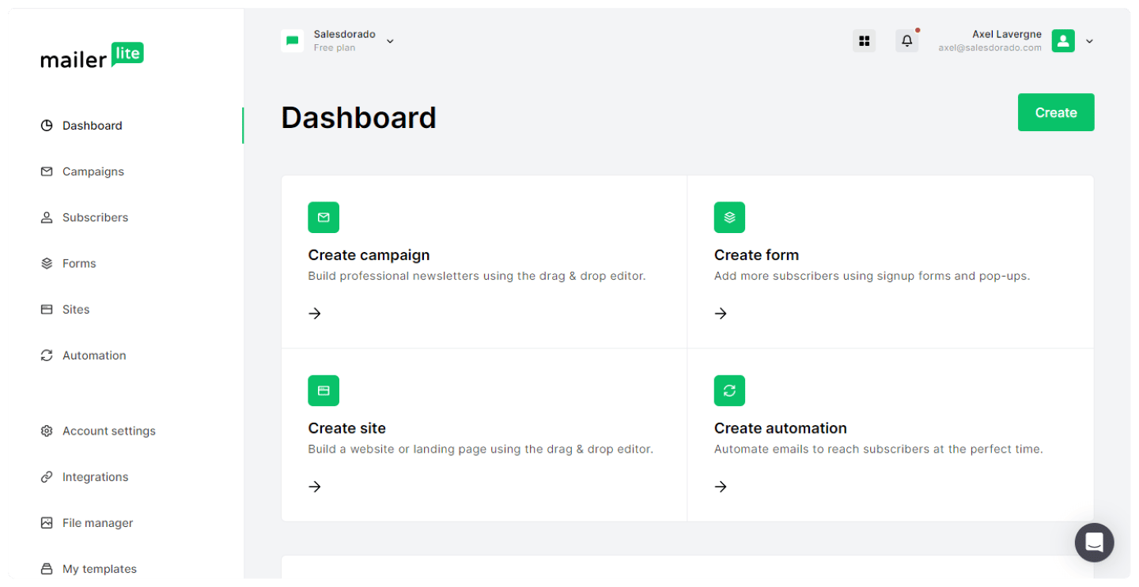Image resolution: width=1139 pixels, height=587 pixels.
Task: Click the MailerLite logo
Action: [x=92, y=56]
